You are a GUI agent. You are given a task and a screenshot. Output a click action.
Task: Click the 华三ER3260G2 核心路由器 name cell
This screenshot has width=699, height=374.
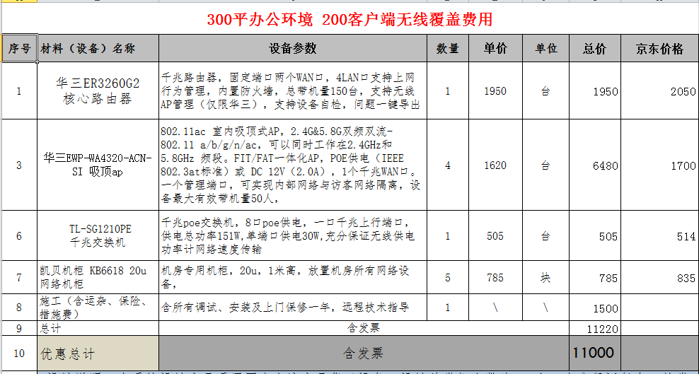(98, 90)
